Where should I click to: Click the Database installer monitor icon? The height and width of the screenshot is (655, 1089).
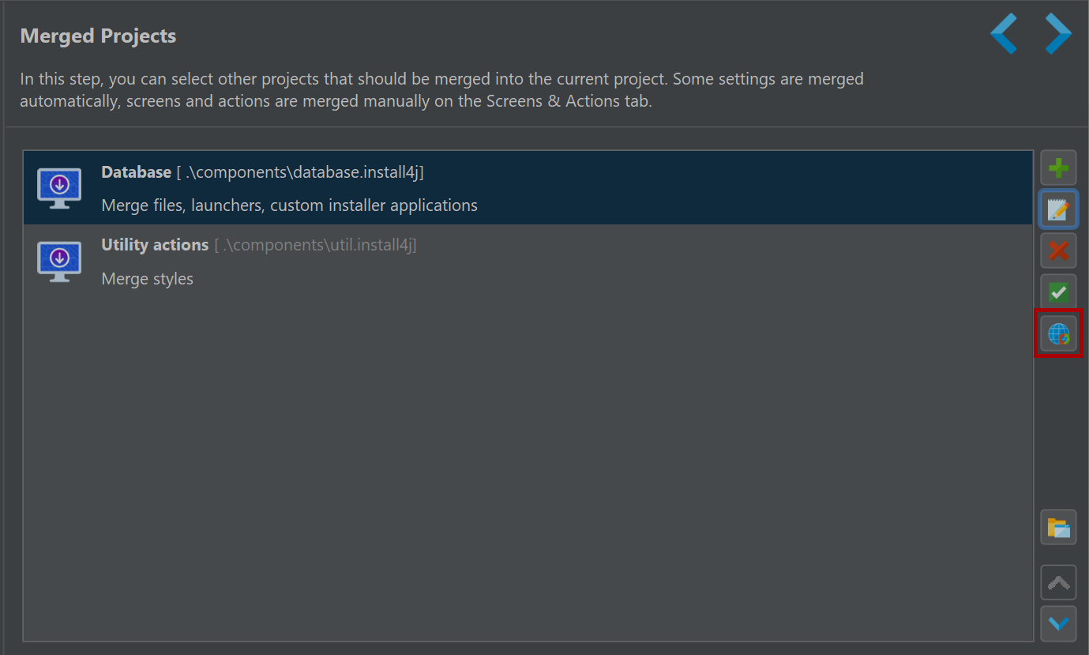(x=59, y=188)
